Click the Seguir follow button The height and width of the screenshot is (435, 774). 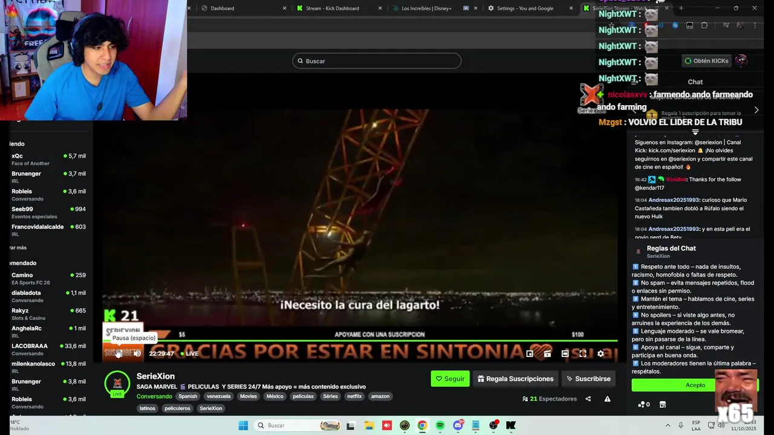click(x=450, y=379)
